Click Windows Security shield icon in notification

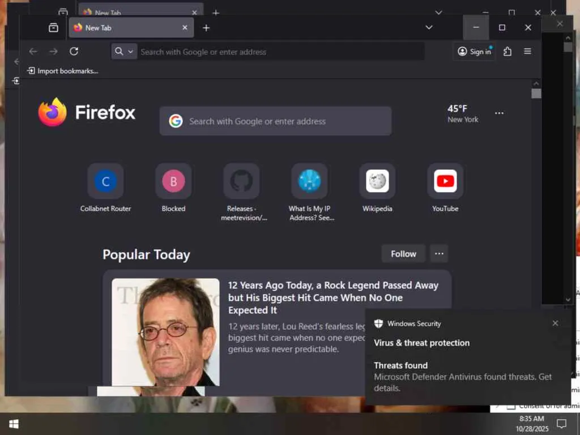378,323
